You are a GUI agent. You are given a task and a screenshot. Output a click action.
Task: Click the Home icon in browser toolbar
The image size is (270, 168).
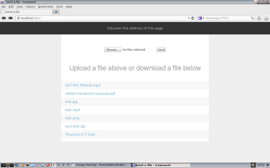pos(266,18)
